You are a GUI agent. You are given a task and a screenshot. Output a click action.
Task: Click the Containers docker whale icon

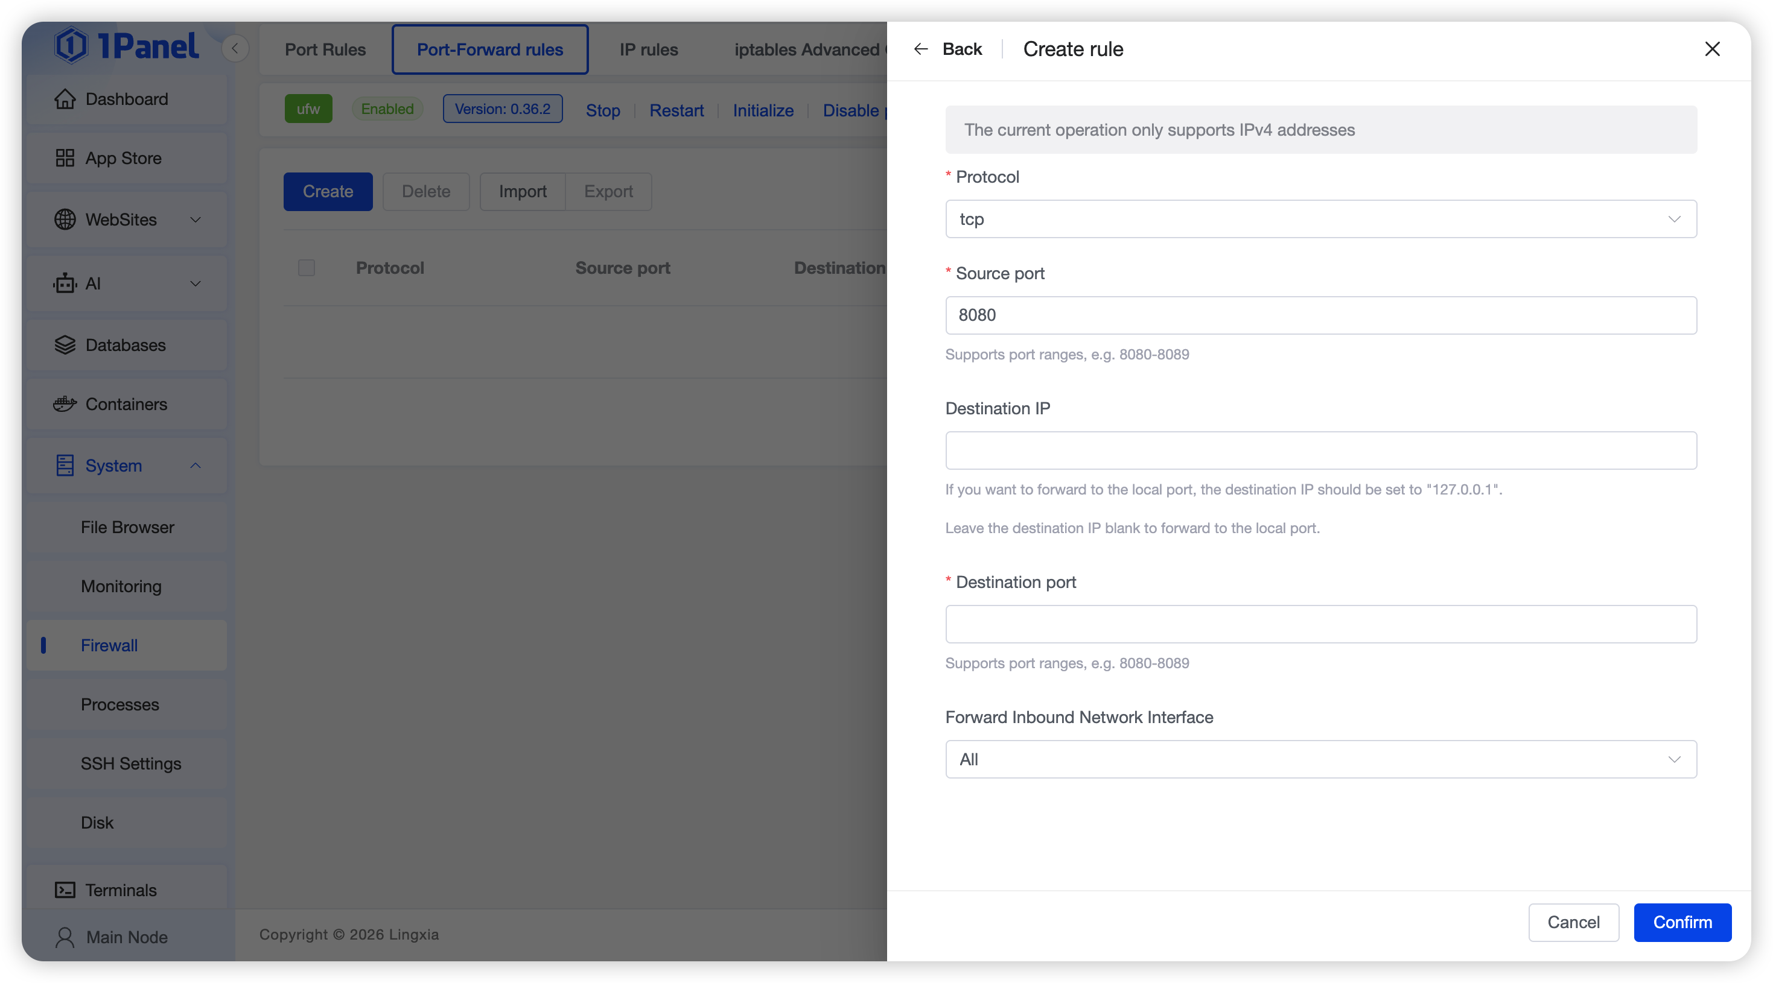click(x=65, y=404)
